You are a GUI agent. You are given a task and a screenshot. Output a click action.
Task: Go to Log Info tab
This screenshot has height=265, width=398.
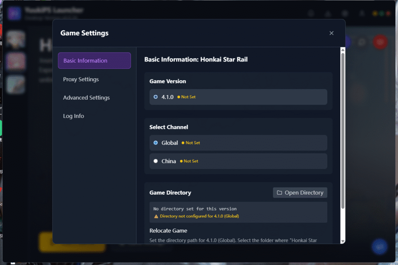[73, 116]
